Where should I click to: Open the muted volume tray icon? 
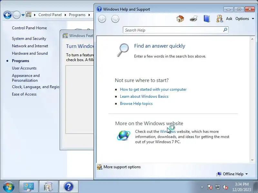point(225,187)
